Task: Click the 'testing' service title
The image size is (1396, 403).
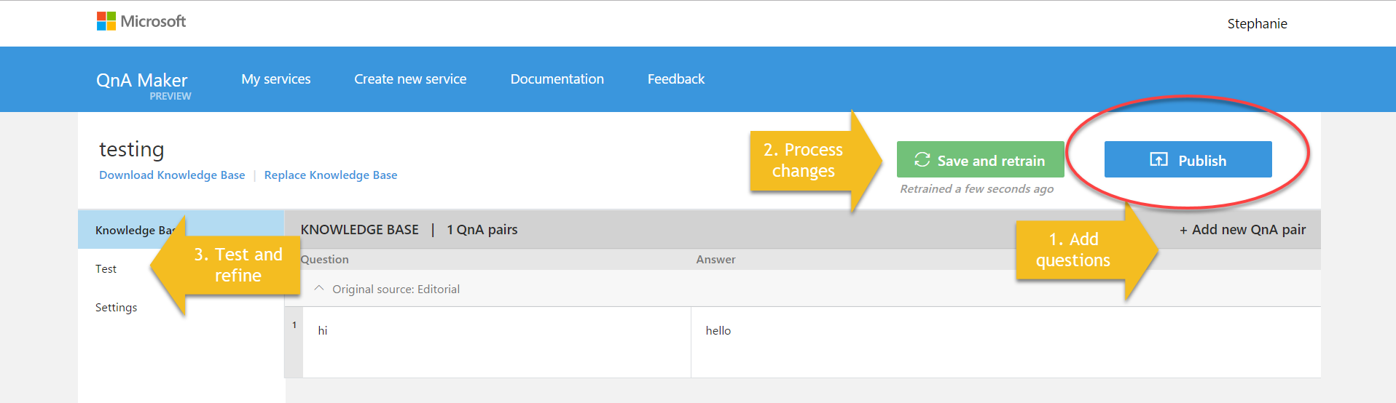Action: 131,149
